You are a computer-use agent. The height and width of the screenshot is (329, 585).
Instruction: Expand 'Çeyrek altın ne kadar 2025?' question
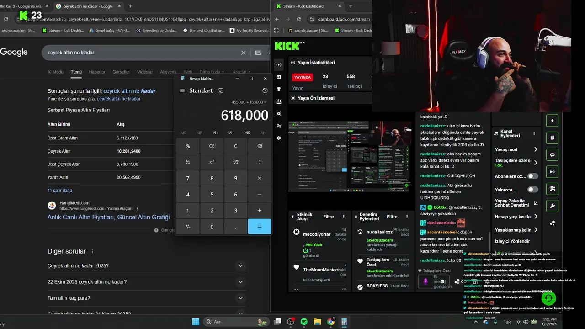pyautogui.click(x=146, y=266)
